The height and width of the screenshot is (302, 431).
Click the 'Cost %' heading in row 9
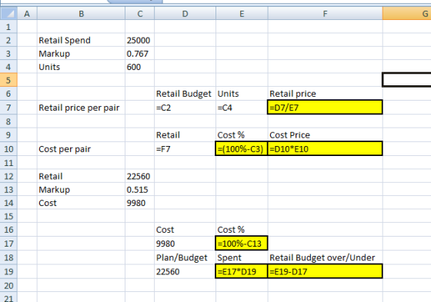tap(242, 135)
